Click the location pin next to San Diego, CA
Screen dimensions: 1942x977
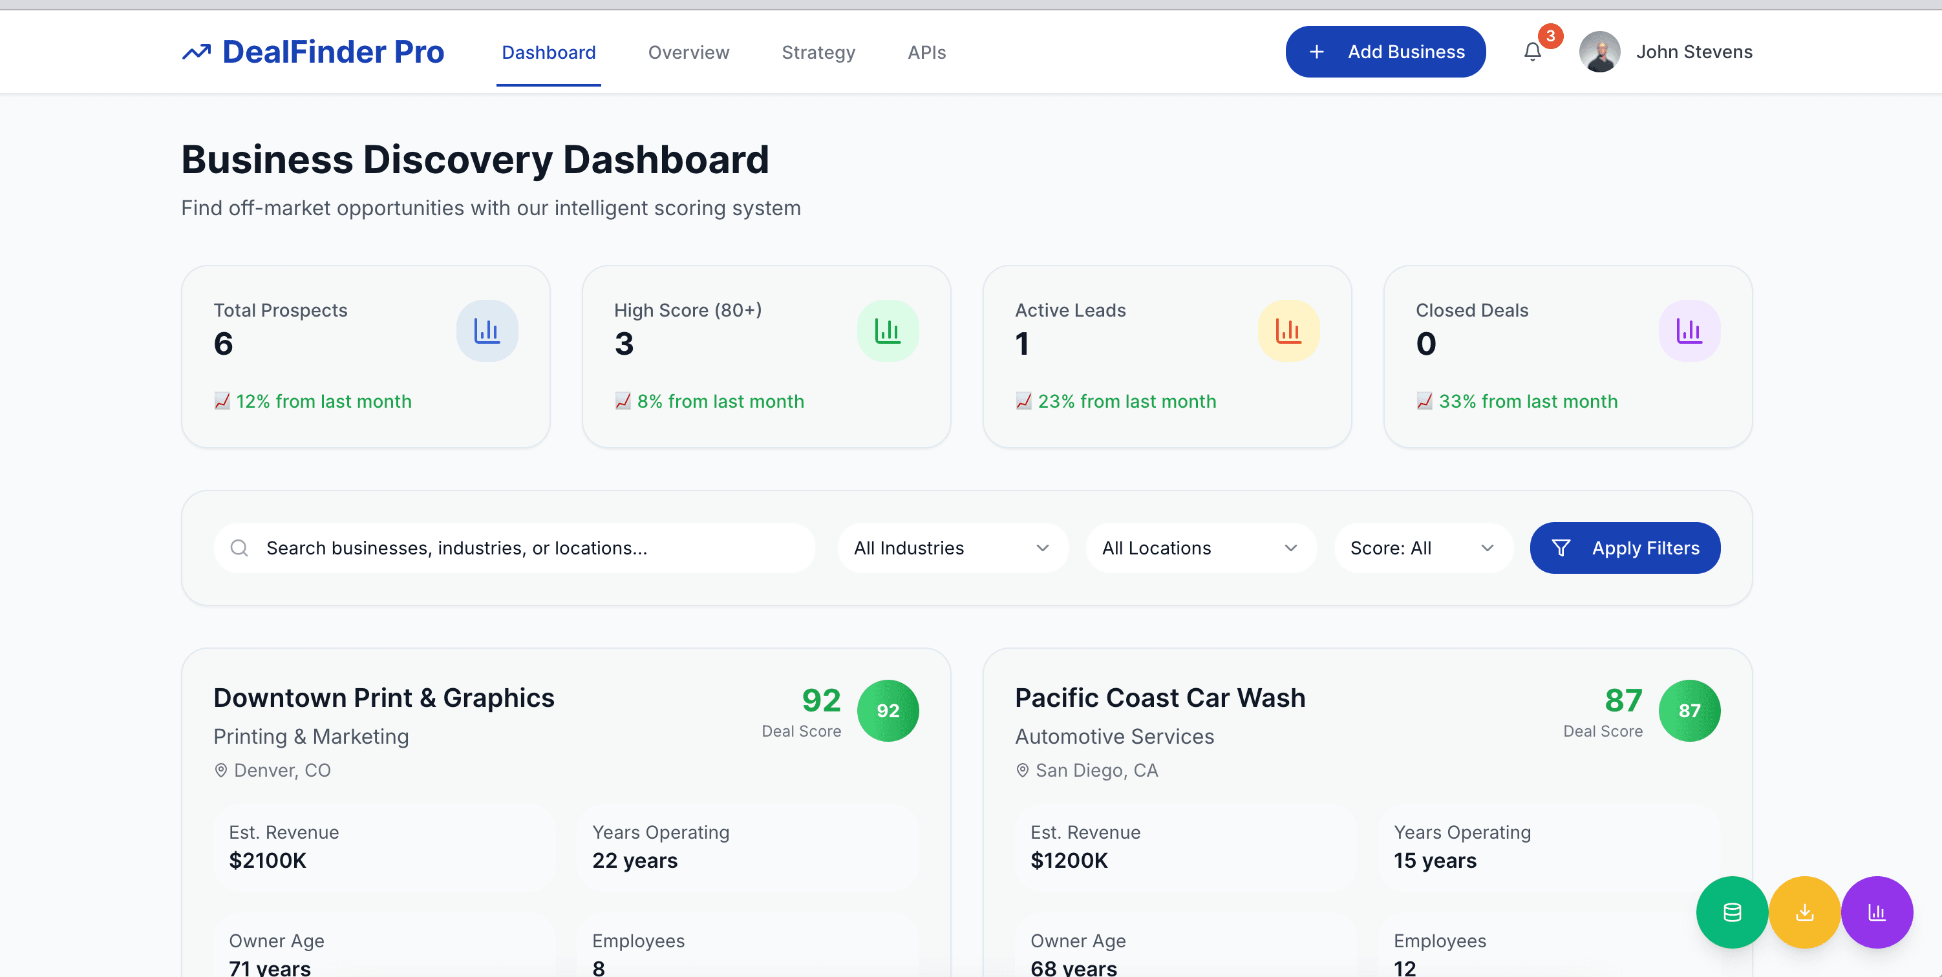tap(1022, 770)
